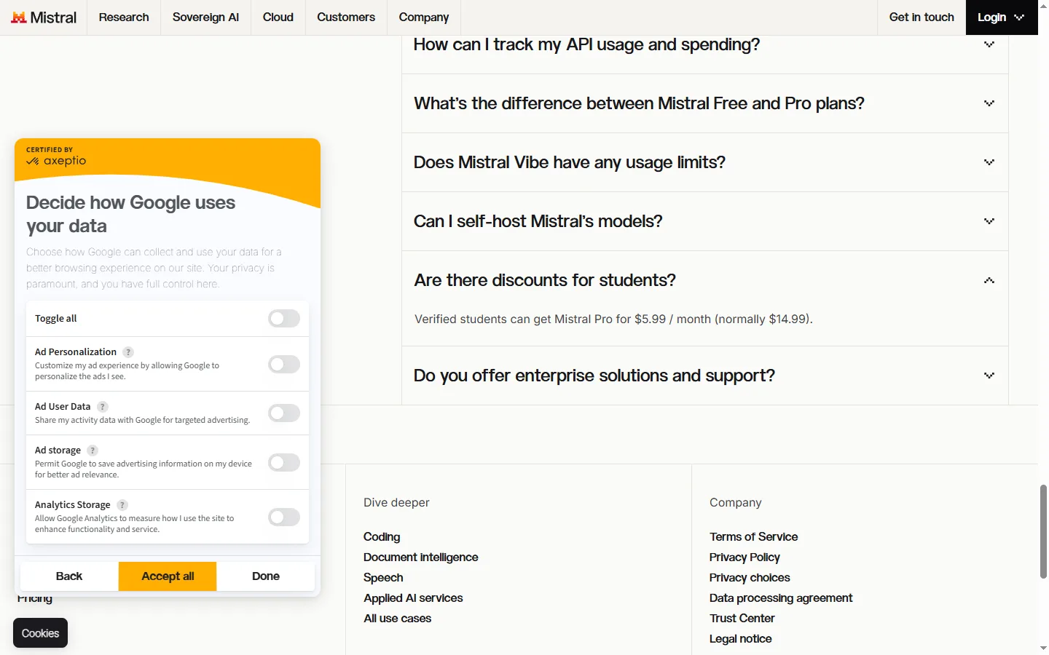This screenshot has width=1049, height=655.
Task: Open the Login dropdown menu
Action: (1002, 17)
